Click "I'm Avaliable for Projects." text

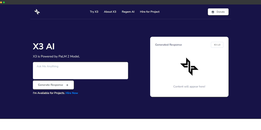pyautogui.click(x=49, y=93)
